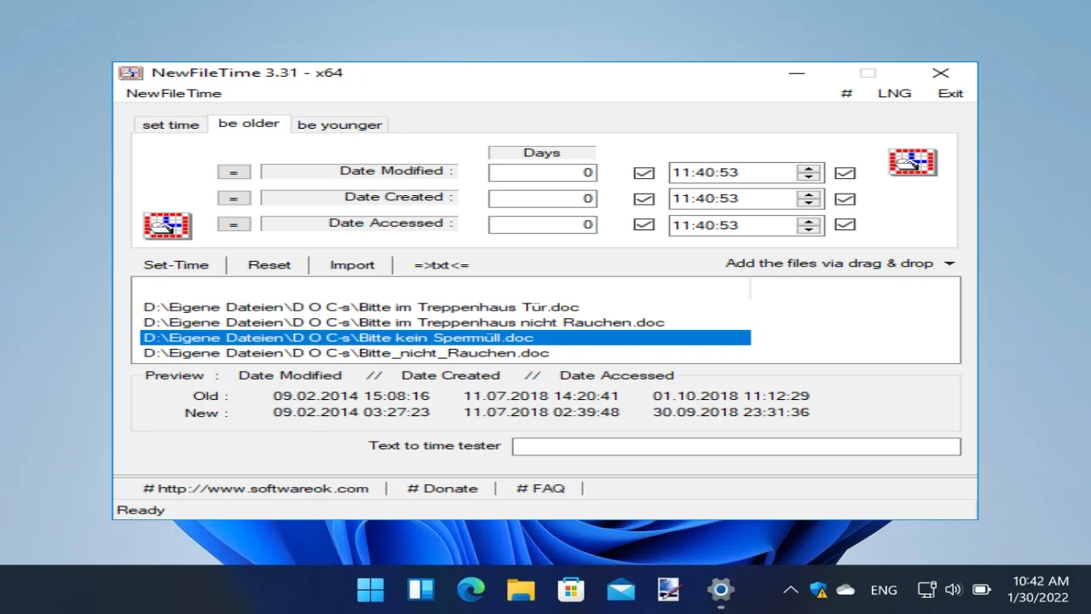This screenshot has width=1091, height=614.
Task: Open Mail app from taskbar
Action: pyautogui.click(x=621, y=589)
